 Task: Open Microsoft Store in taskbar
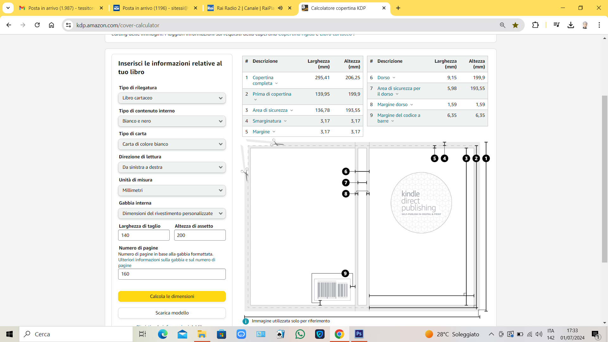[x=221, y=334]
